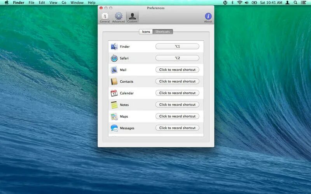311x194 pixels.
Task: Open the Apple menu
Action: point(7,3)
